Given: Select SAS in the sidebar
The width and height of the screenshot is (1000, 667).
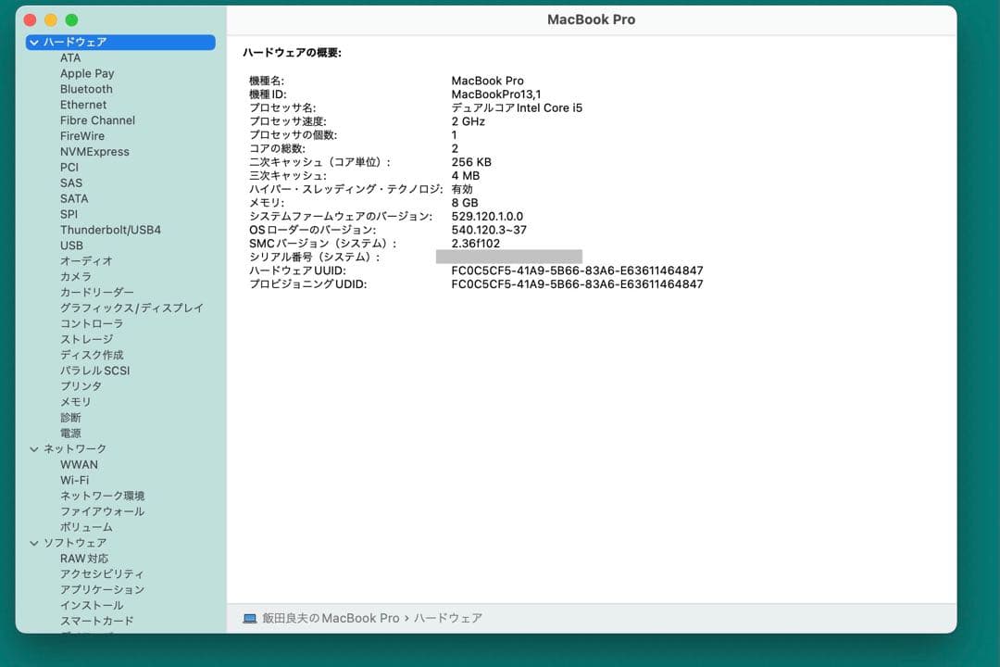Looking at the screenshot, I should click(x=71, y=183).
